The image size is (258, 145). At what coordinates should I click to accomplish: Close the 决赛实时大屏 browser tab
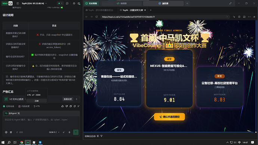[145, 10]
